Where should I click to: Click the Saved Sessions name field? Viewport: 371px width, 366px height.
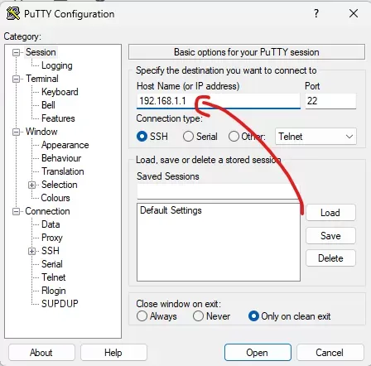coord(219,191)
